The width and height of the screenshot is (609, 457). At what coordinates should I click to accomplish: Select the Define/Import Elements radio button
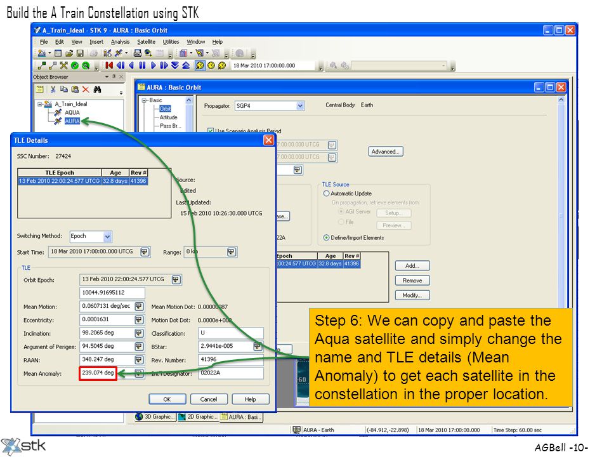[326, 238]
